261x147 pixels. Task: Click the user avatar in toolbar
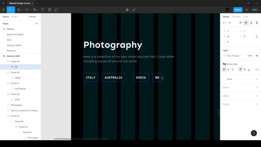click(x=228, y=10)
